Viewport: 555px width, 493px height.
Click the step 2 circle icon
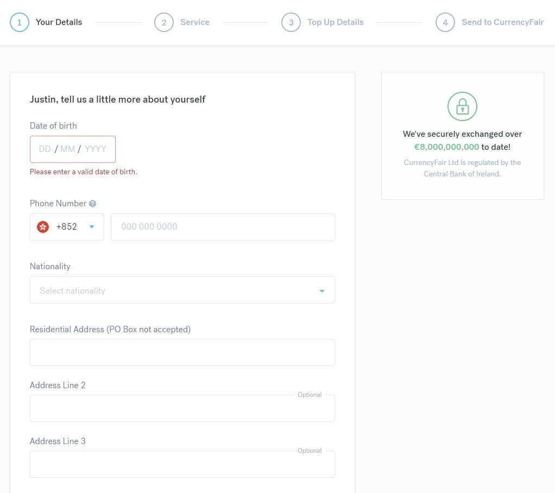click(x=164, y=22)
